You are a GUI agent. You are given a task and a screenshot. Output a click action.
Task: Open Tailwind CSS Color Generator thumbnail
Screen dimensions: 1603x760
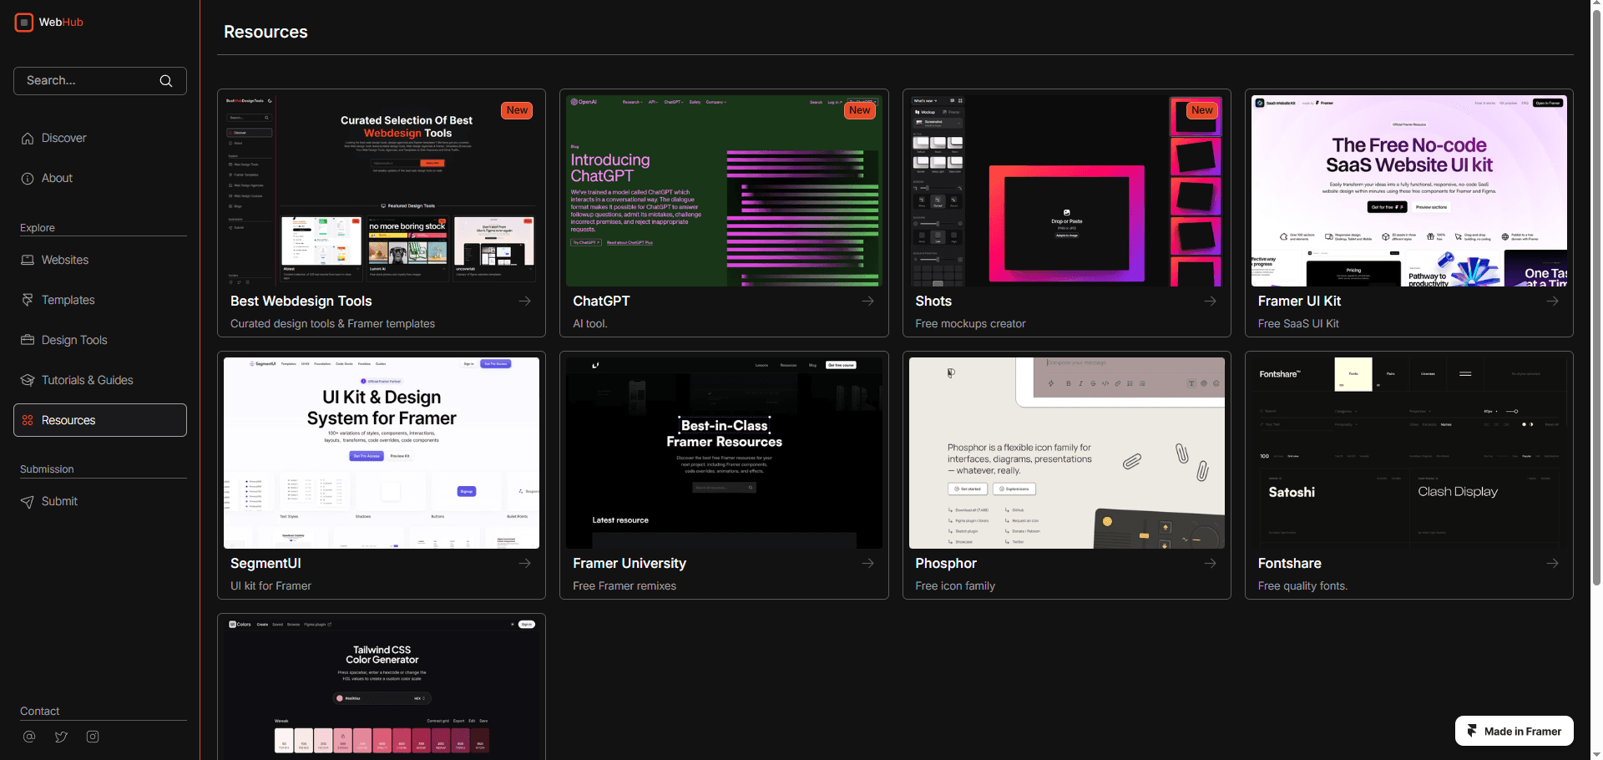click(382, 690)
